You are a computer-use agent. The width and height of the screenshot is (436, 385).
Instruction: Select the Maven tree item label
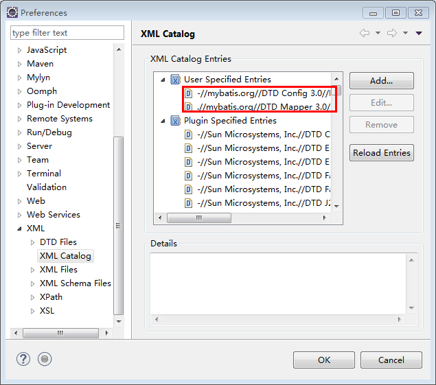point(40,64)
